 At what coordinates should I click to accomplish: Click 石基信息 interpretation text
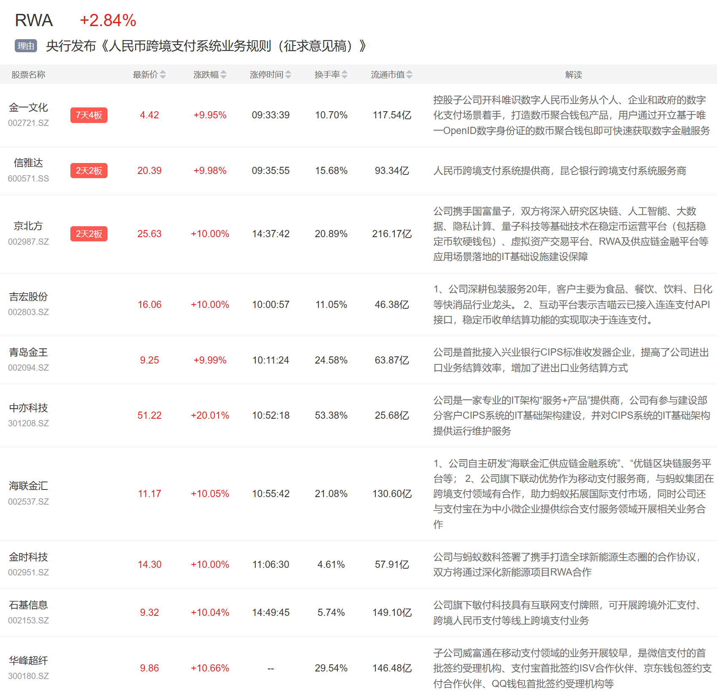[569, 612]
